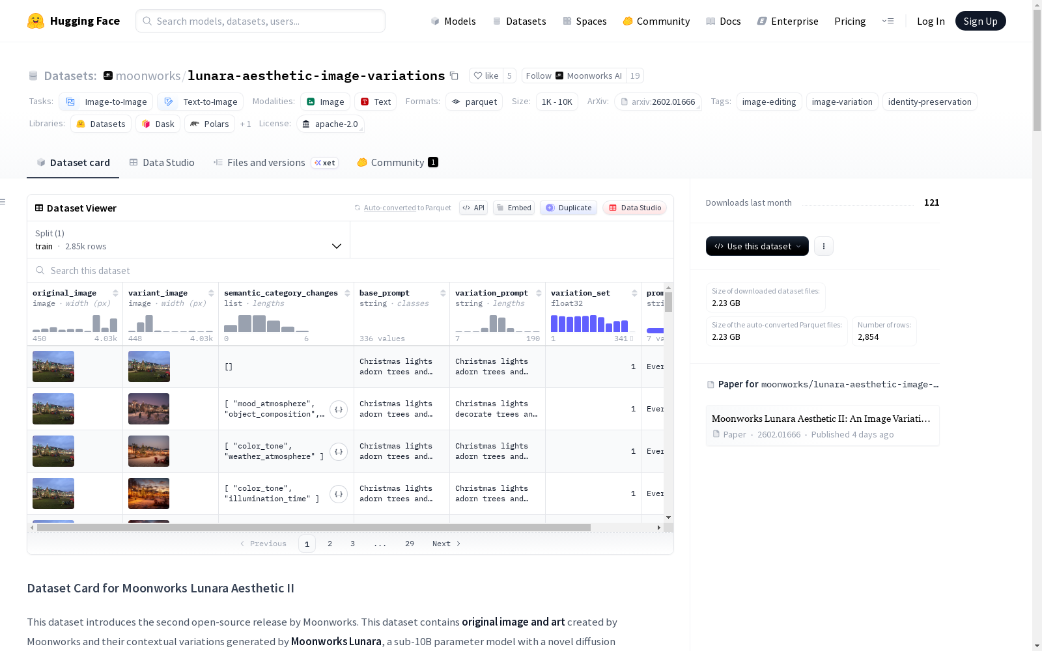The image size is (1042, 651).
Task: Click the apache-2.0 license tag
Action: [x=330, y=124]
